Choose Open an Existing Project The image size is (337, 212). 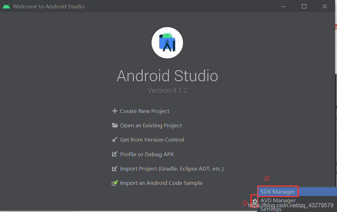(151, 126)
